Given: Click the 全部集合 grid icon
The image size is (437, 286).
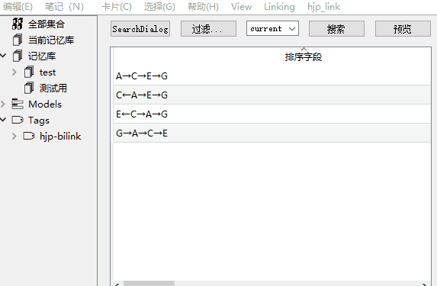Looking at the screenshot, I should (18, 24).
